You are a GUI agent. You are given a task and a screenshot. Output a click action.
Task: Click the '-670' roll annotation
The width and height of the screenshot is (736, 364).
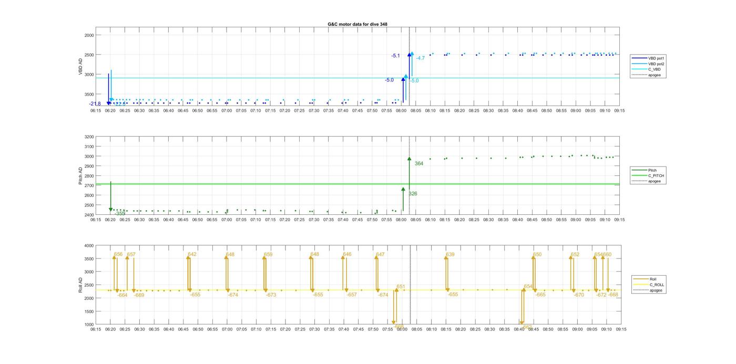point(579,295)
